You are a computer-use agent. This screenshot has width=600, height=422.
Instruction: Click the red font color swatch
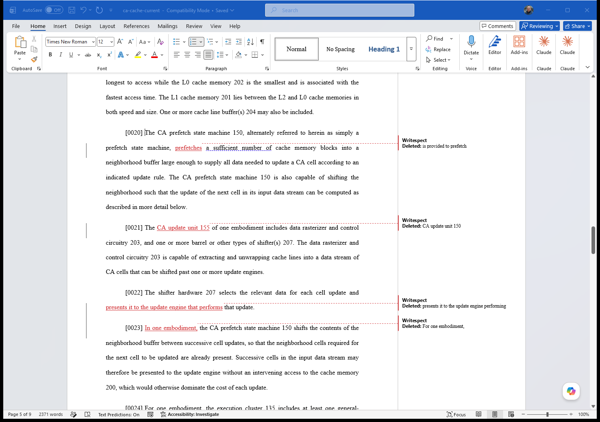tap(154, 54)
